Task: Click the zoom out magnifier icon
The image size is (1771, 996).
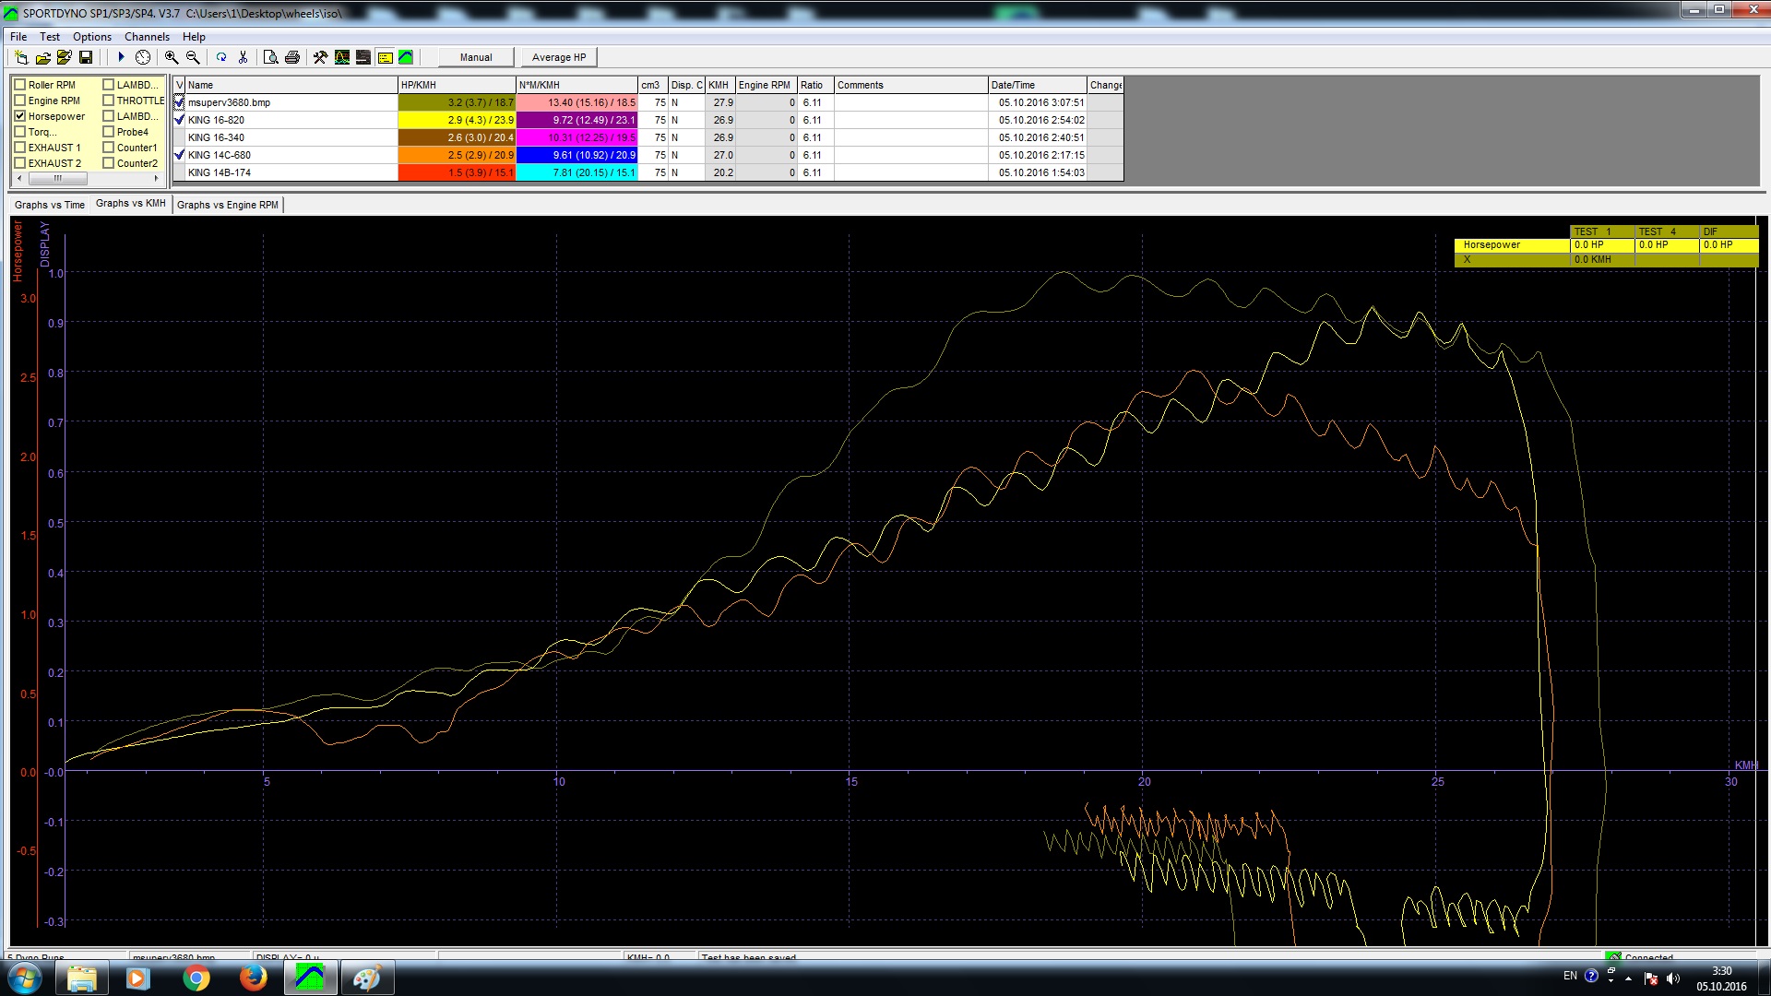Action: pyautogui.click(x=193, y=57)
